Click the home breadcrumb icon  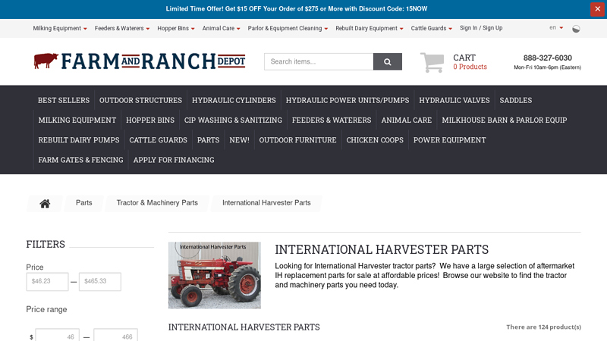pyautogui.click(x=45, y=203)
